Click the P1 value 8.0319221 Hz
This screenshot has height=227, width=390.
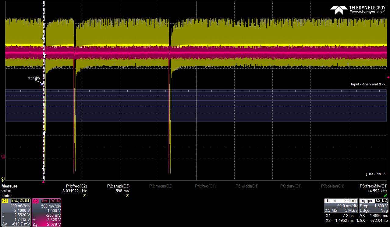(74, 191)
